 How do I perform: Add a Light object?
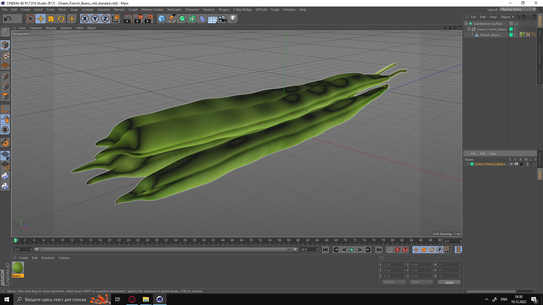tap(233, 19)
